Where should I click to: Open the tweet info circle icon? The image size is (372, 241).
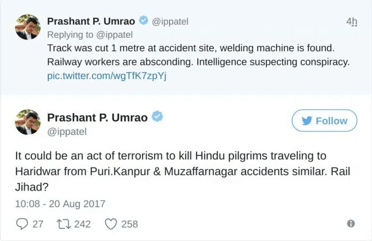tap(351, 224)
